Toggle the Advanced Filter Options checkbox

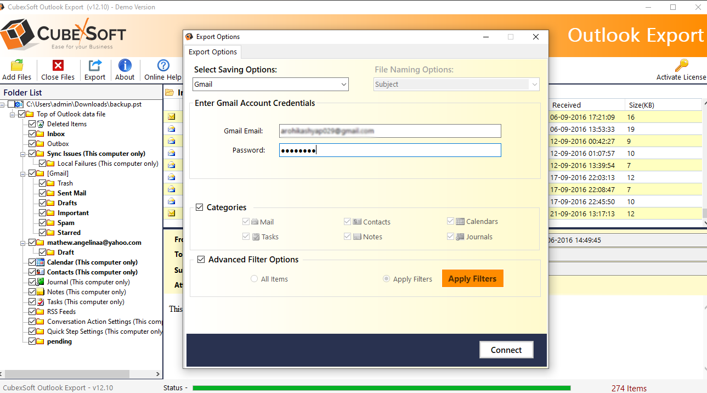[201, 260]
